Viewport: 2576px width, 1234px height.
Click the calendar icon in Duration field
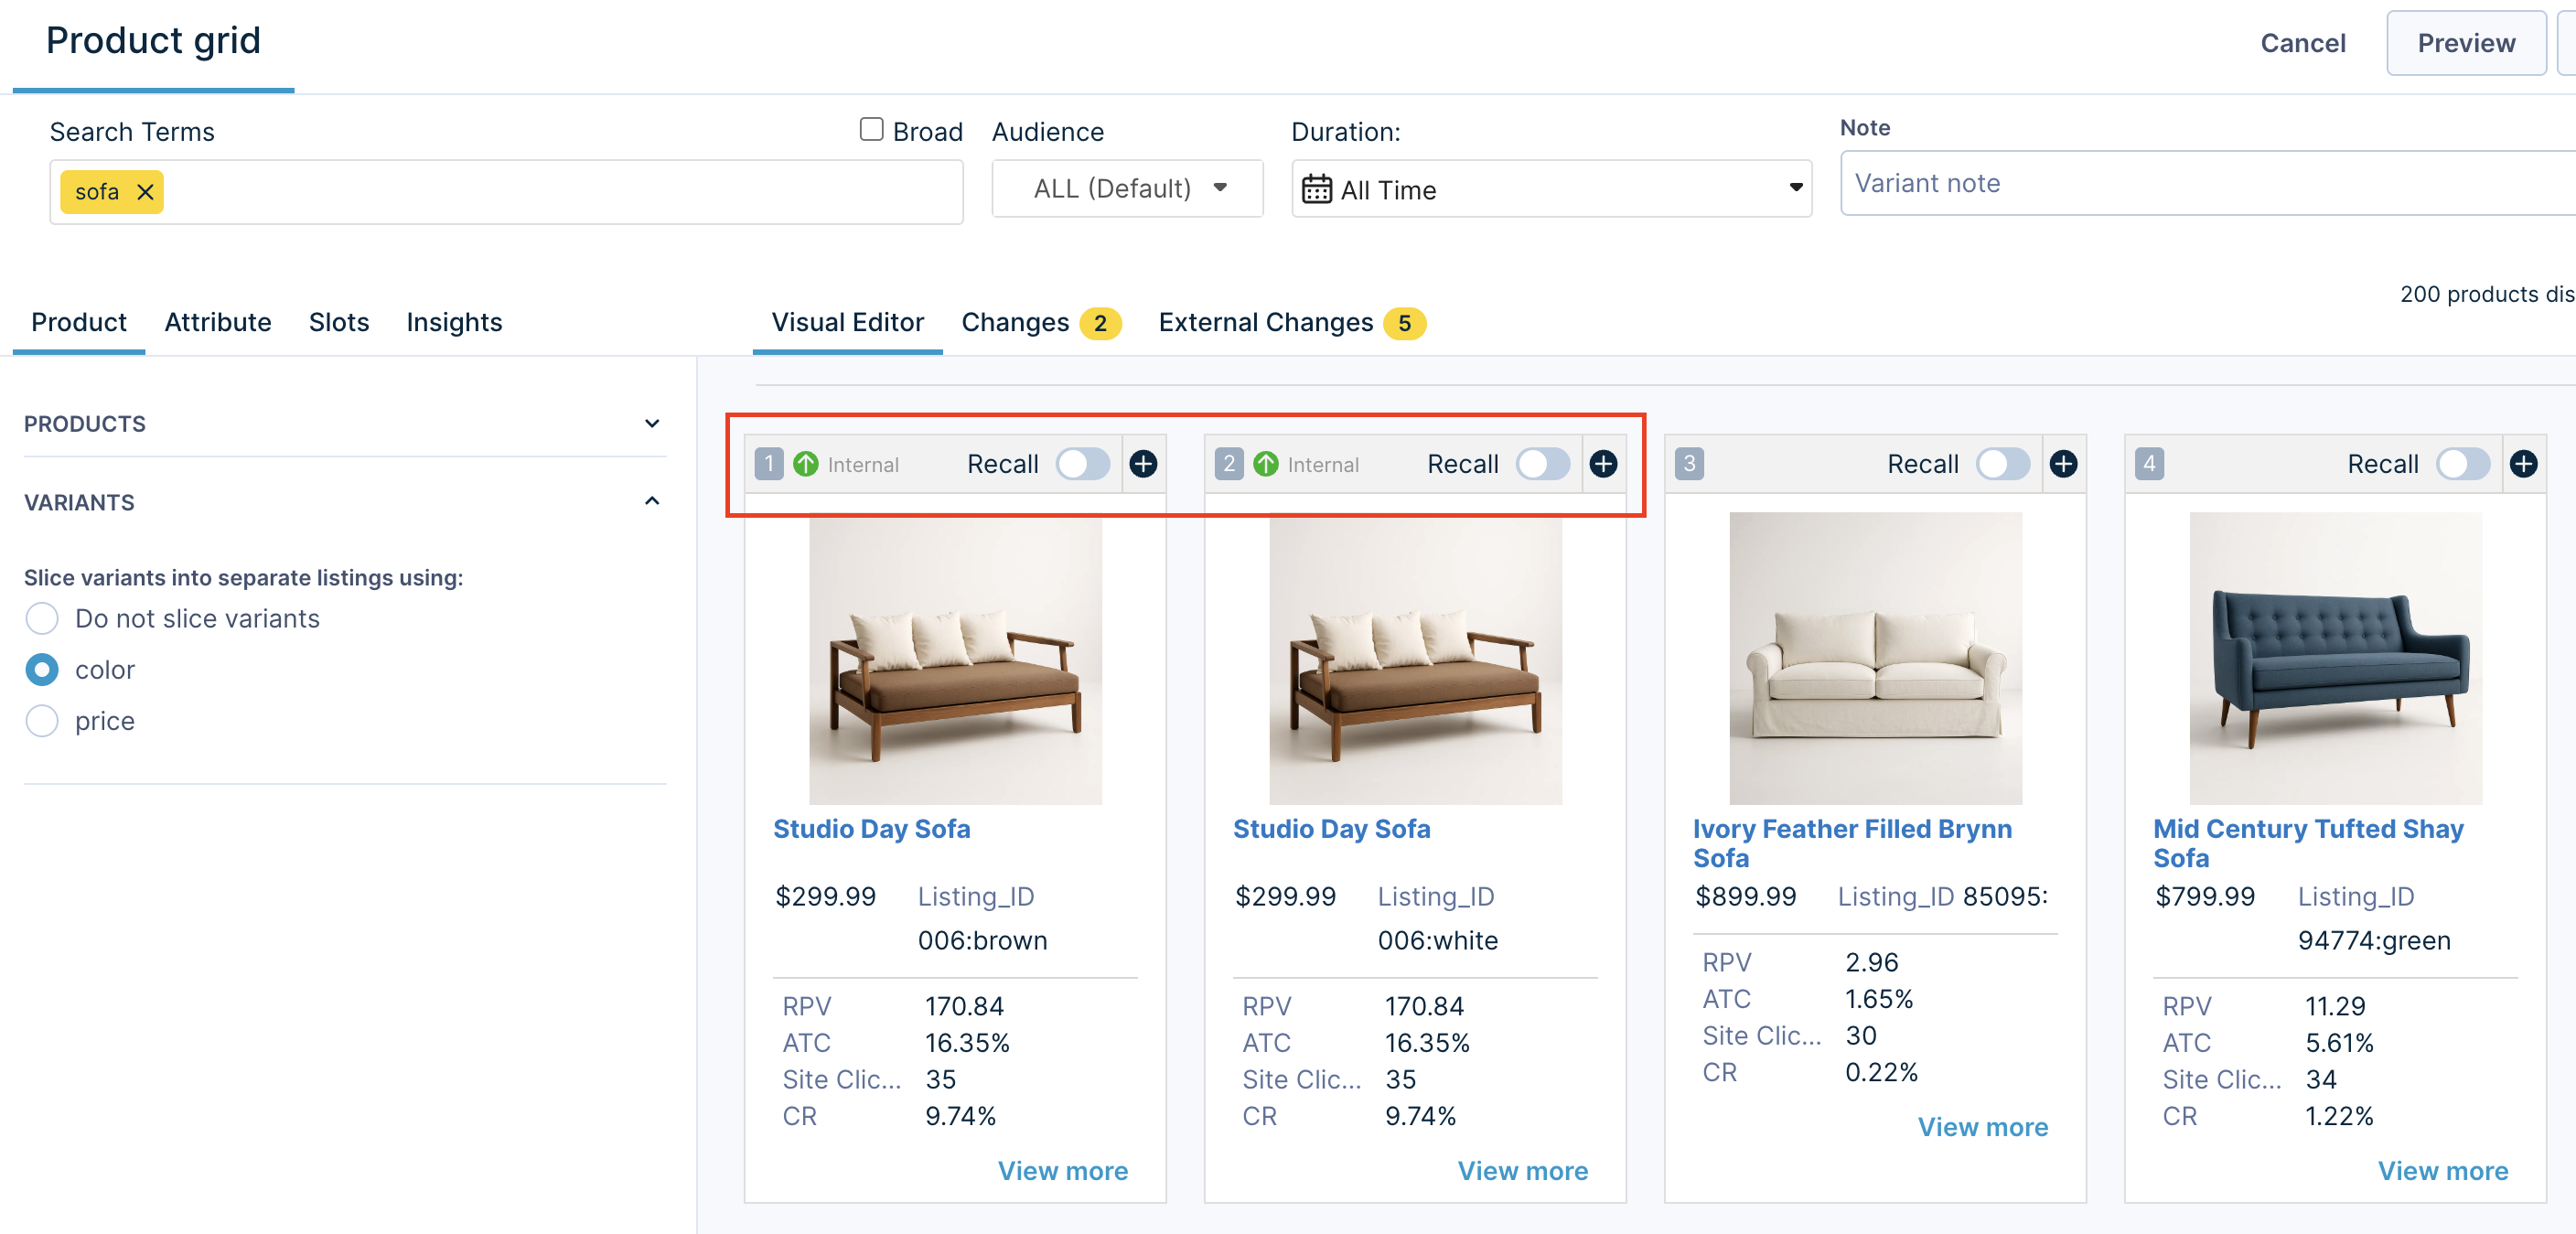[x=1316, y=190]
